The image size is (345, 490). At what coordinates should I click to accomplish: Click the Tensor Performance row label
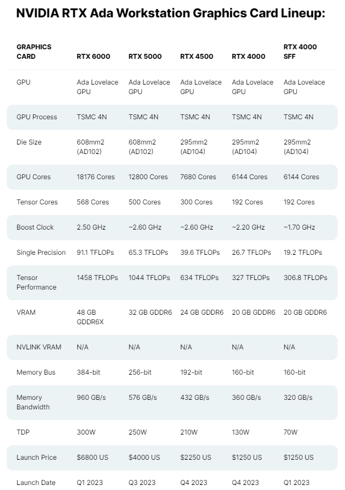click(x=36, y=282)
